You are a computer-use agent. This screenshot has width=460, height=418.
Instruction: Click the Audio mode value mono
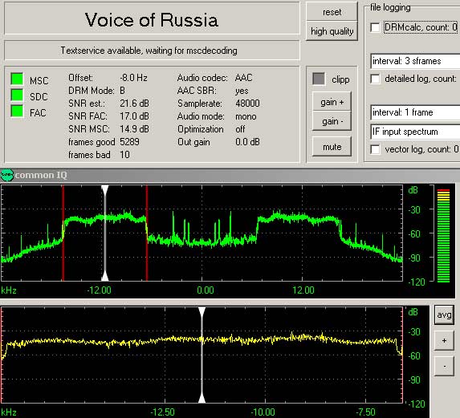coord(246,116)
